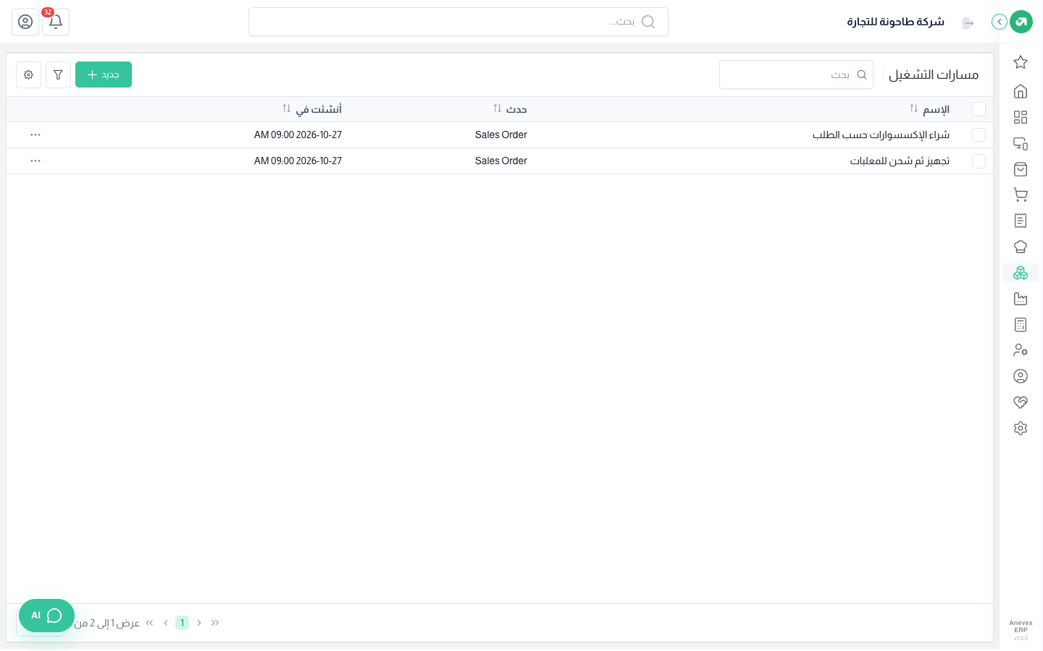Open shopping cart icon in sidebar
The image size is (1043, 651).
coord(1021,195)
